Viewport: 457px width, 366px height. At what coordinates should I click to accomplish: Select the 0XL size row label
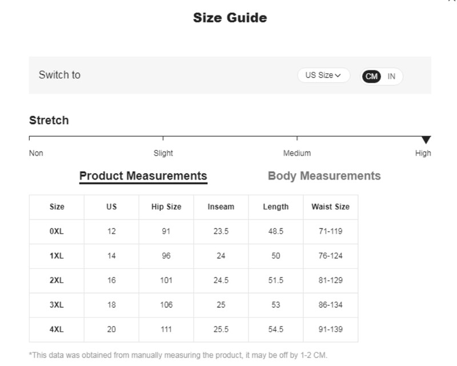57,232
